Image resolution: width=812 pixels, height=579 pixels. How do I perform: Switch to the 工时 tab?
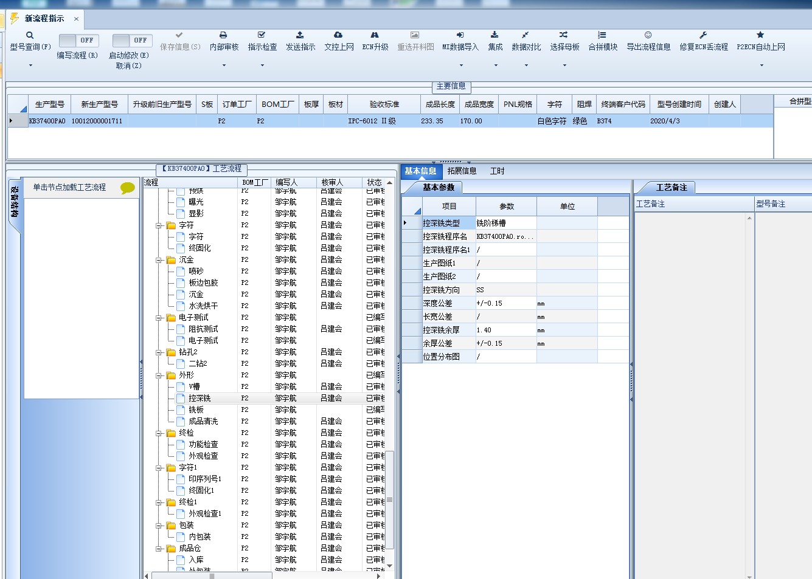pos(498,171)
